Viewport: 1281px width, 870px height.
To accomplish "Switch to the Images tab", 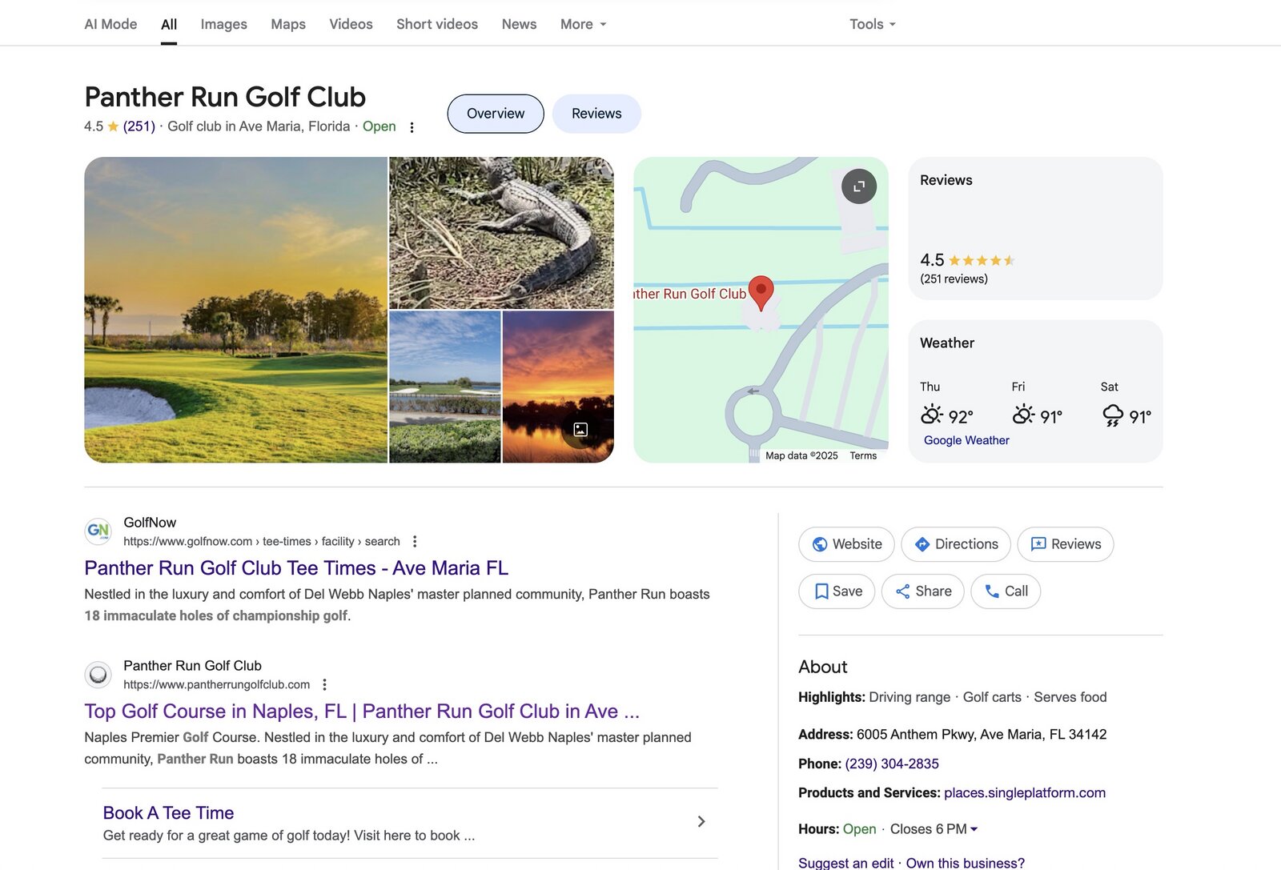I will click(x=223, y=24).
